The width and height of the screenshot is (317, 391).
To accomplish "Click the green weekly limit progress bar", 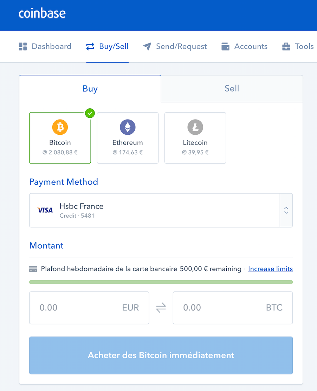I will pyautogui.click(x=161, y=282).
